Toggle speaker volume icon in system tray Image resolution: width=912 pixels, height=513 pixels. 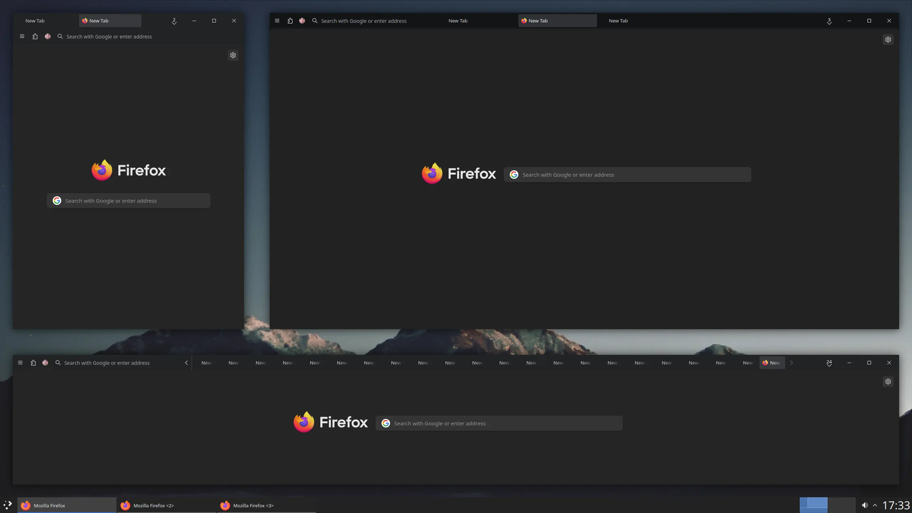[864, 505]
